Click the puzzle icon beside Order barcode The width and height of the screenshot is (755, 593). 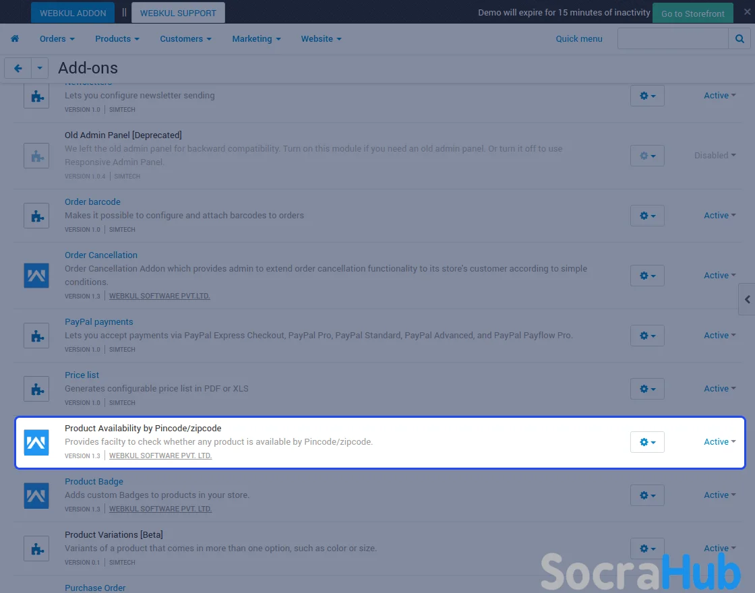36,216
